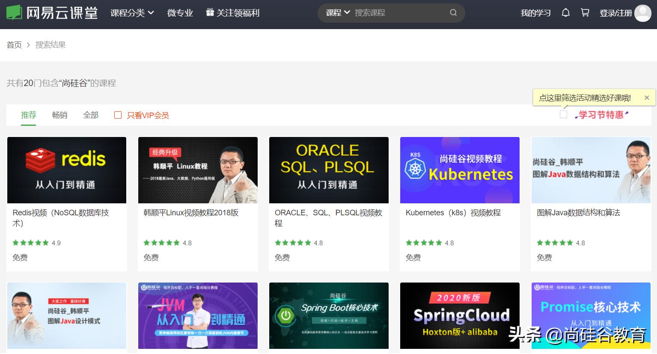Click the JVM从入门到精通 thumbnail
This screenshot has width=657, height=354.
[x=198, y=315]
